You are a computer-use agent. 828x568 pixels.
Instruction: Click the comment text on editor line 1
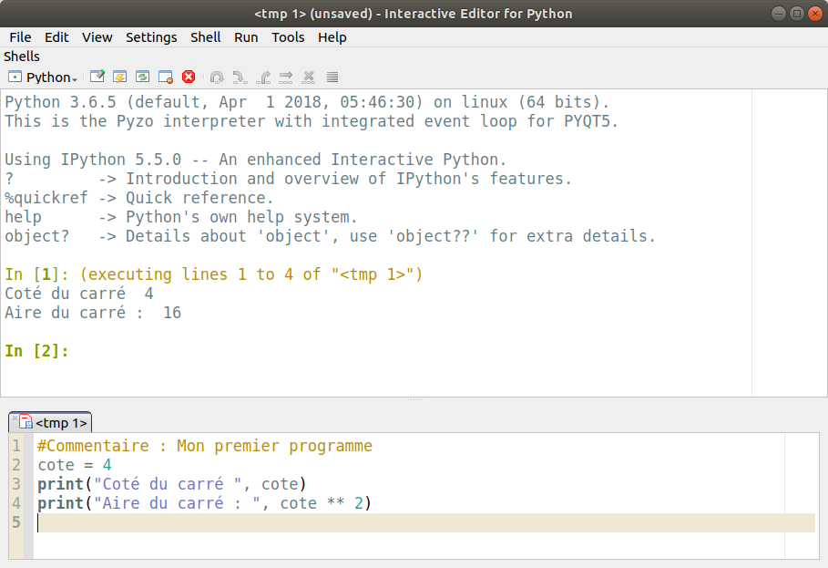coord(205,446)
